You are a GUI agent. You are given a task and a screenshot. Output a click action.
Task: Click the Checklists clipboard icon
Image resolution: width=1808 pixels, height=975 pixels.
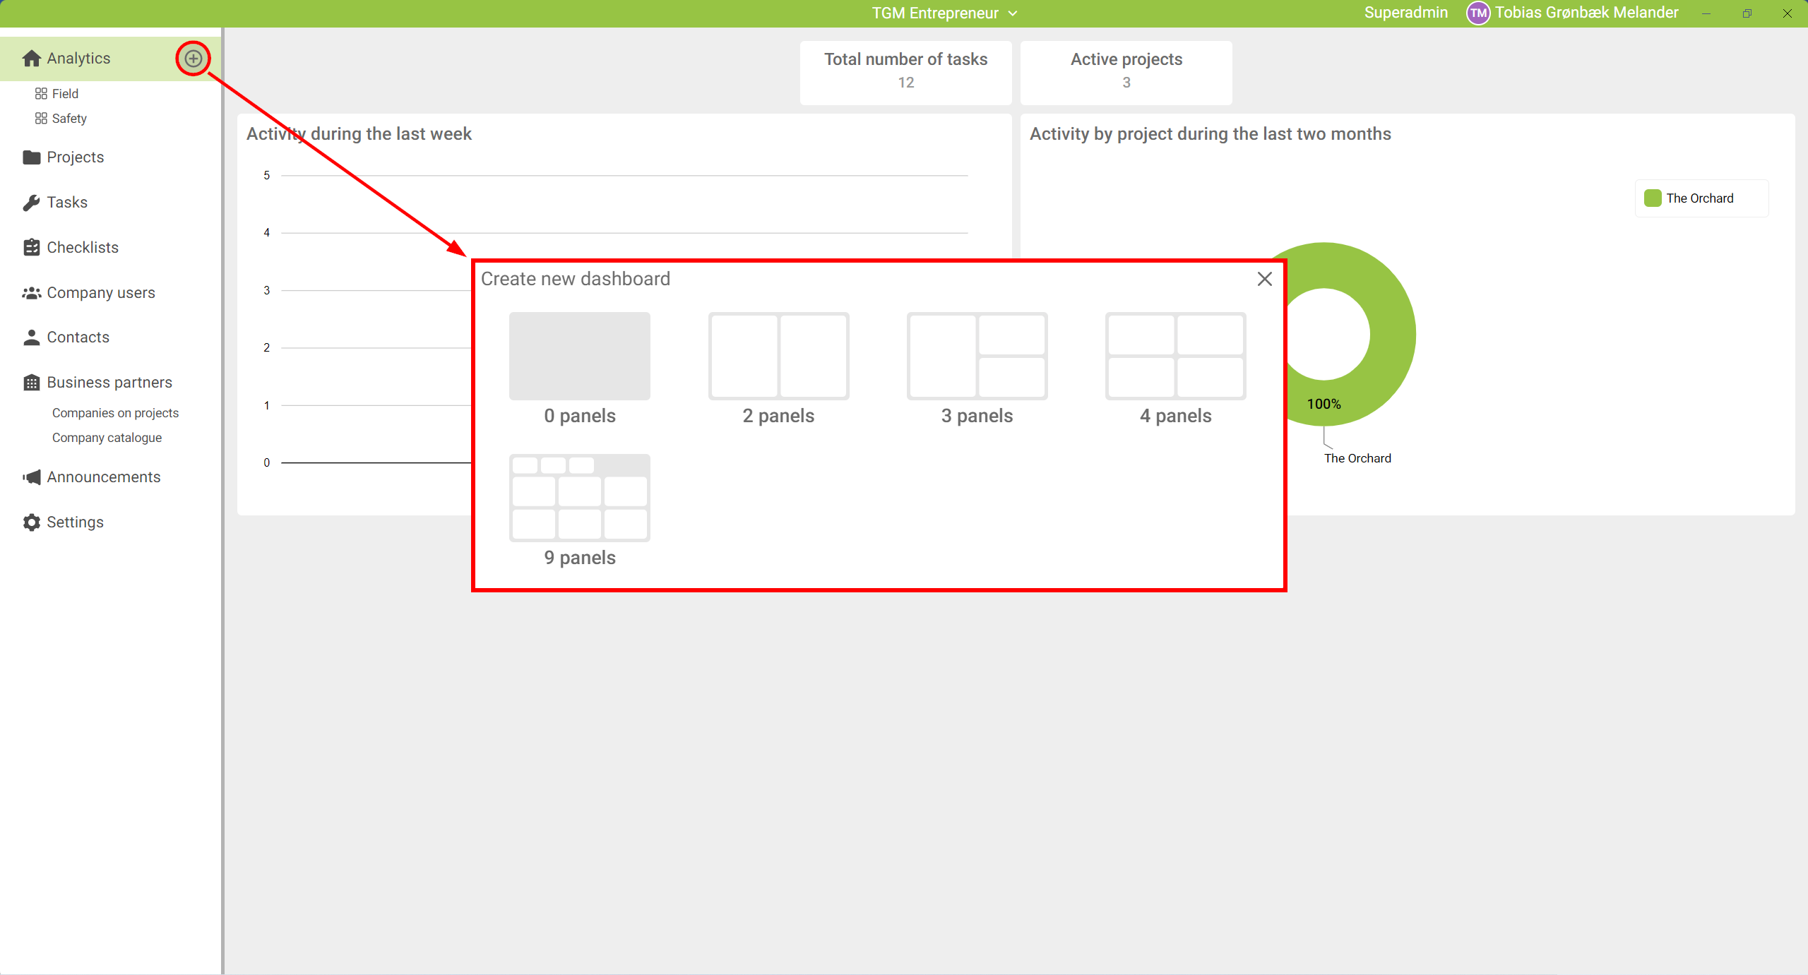(31, 247)
